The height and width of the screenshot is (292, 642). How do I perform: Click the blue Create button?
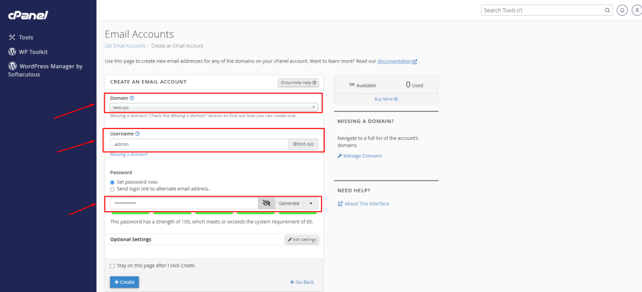click(124, 282)
